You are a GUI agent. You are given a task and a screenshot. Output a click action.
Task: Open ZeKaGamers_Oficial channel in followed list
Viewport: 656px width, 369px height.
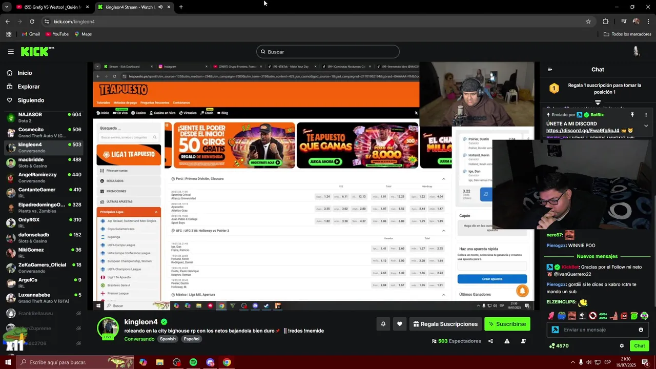point(44,268)
